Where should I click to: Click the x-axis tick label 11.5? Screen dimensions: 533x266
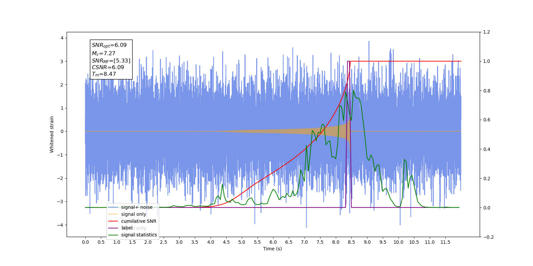pyautogui.click(x=445, y=242)
